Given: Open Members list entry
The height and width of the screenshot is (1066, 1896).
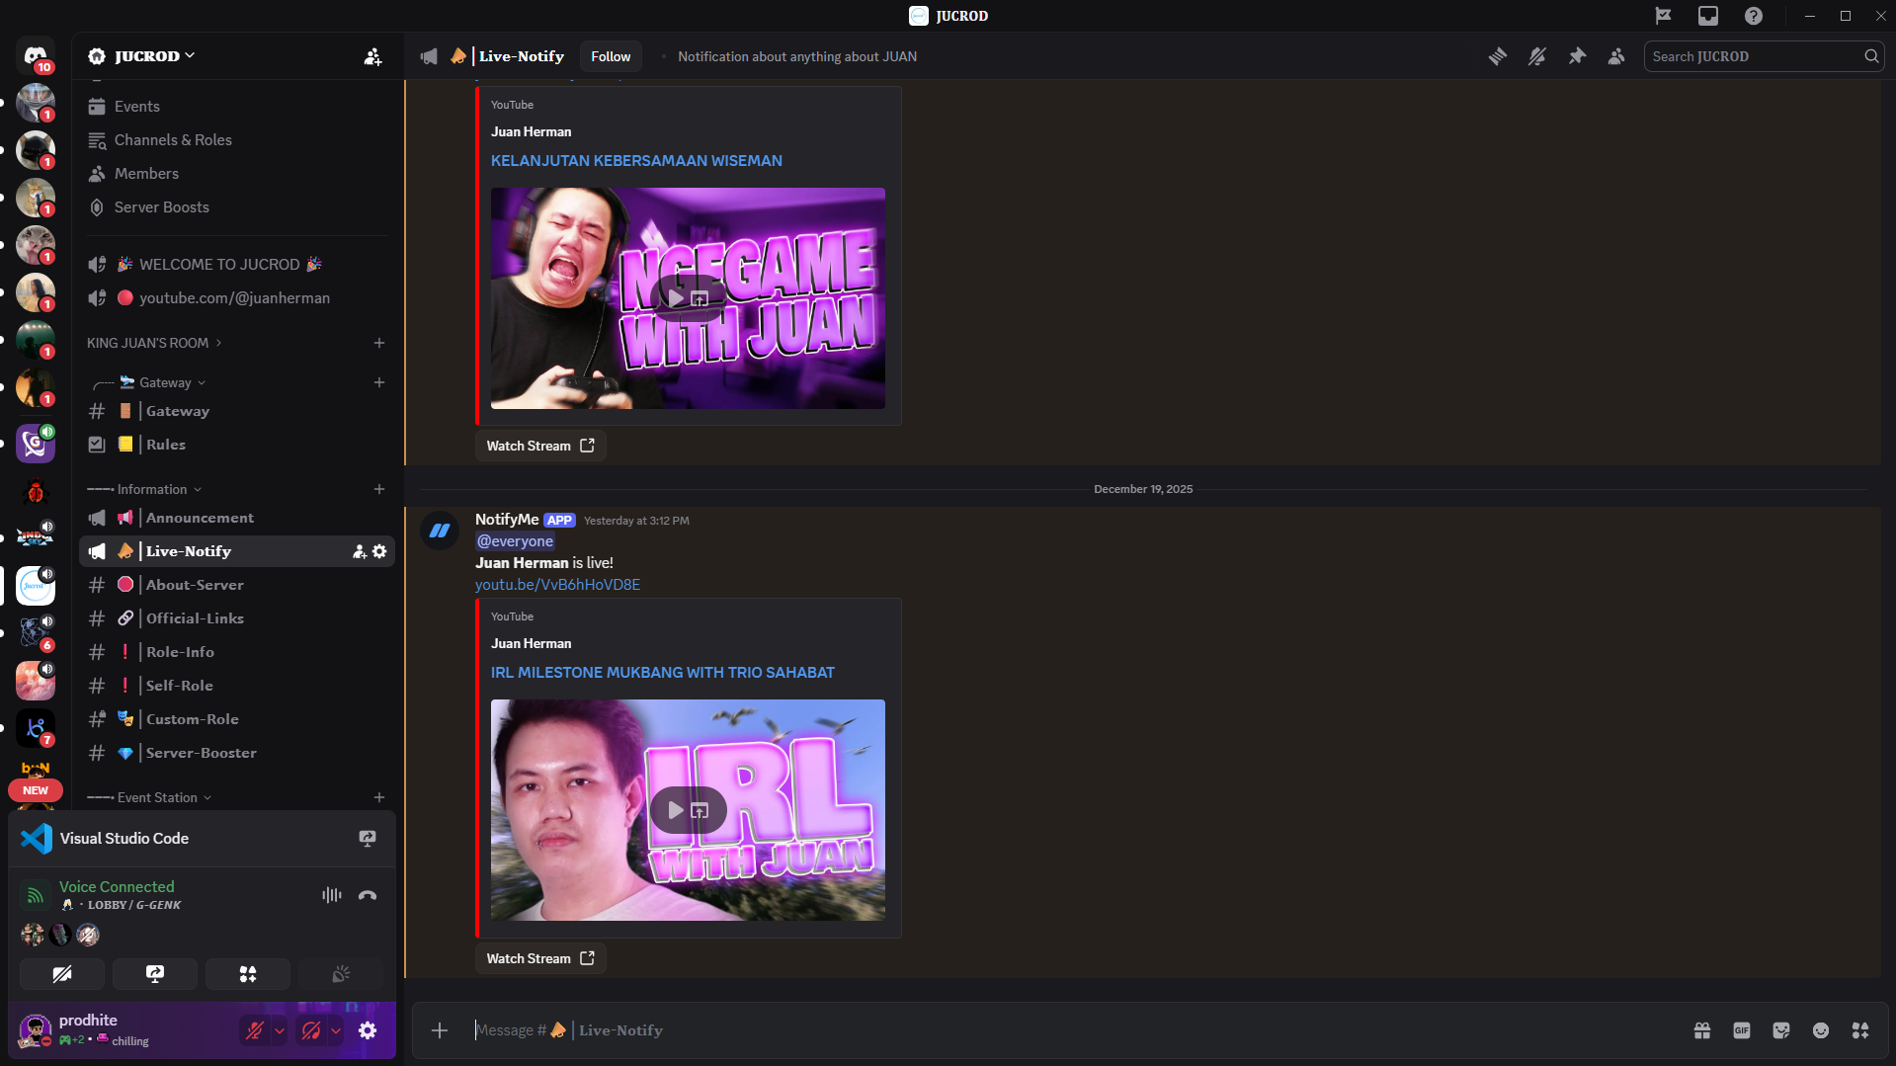Looking at the screenshot, I should 237,174.
